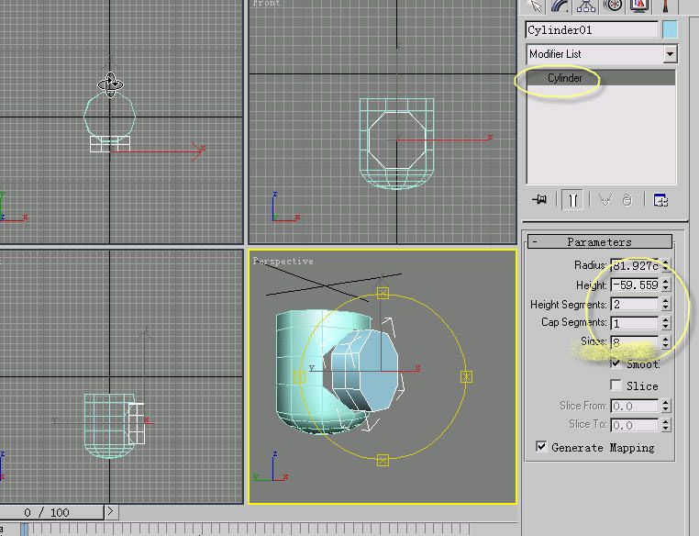Click the Slice From spinner arrows
Screen dimensions: 699x536
(666, 406)
